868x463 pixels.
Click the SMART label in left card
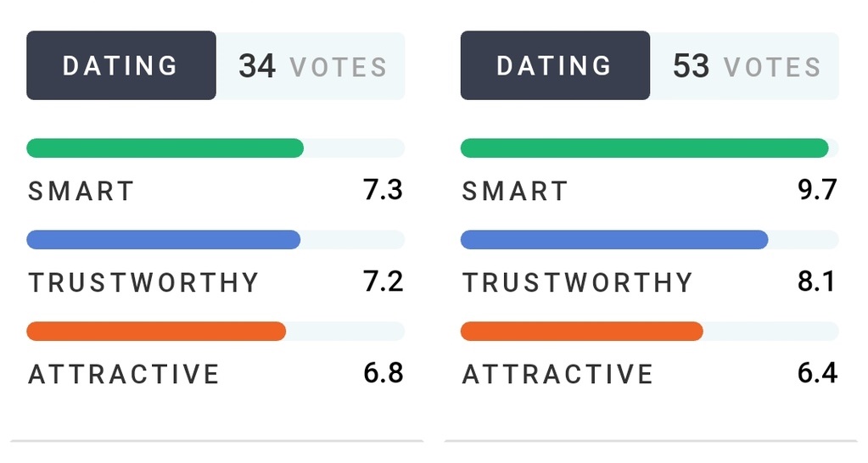click(x=81, y=192)
